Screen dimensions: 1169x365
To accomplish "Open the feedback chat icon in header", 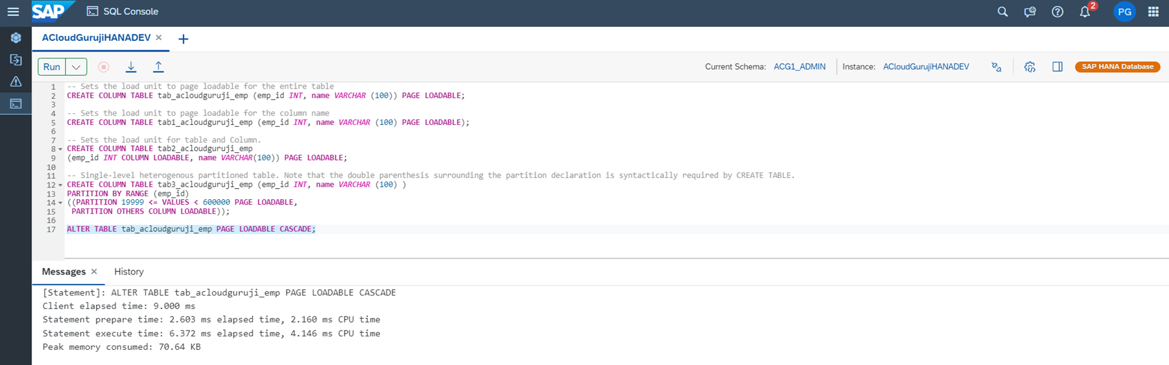I will tap(1030, 12).
